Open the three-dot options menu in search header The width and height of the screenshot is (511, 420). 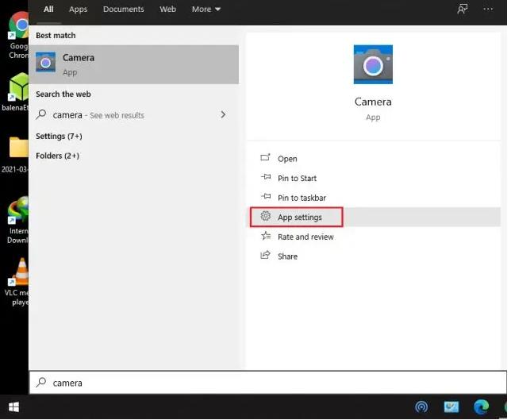[x=488, y=10]
